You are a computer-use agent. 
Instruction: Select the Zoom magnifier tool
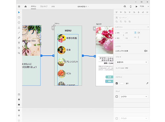[x=19, y=53]
